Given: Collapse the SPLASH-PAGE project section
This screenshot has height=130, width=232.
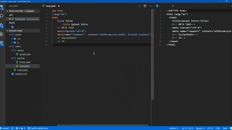Looking at the screenshot, I should [x=8, y=31].
